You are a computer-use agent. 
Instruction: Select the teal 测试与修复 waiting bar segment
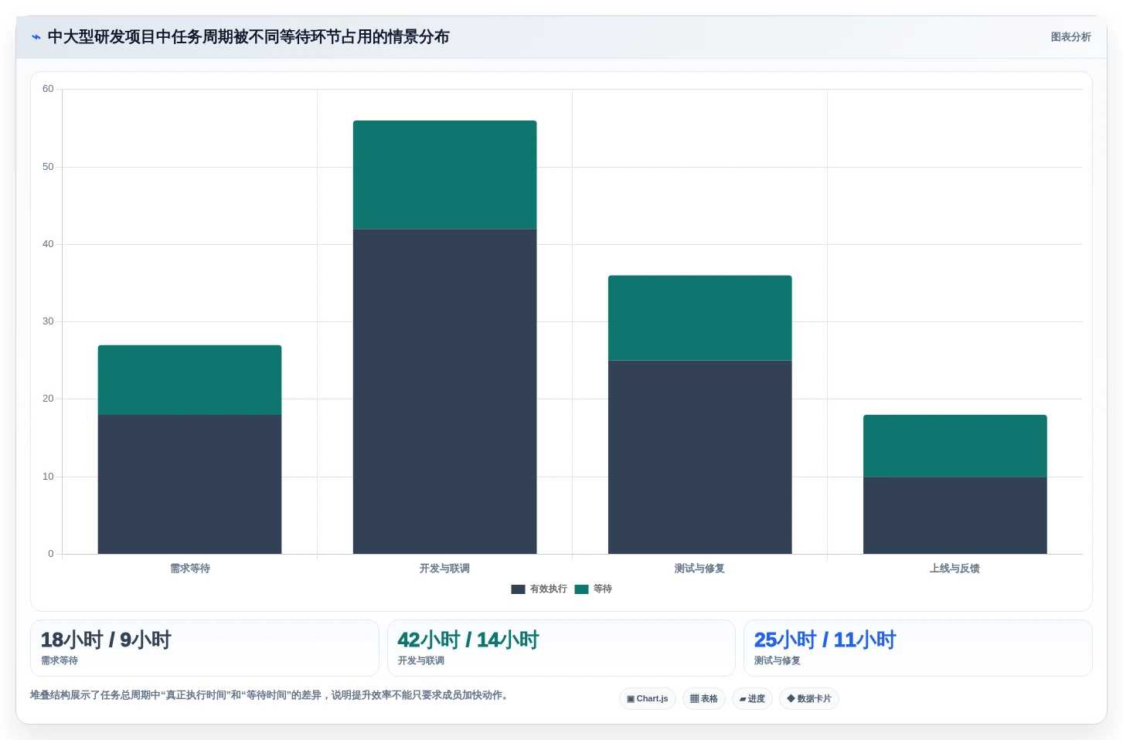(x=699, y=318)
